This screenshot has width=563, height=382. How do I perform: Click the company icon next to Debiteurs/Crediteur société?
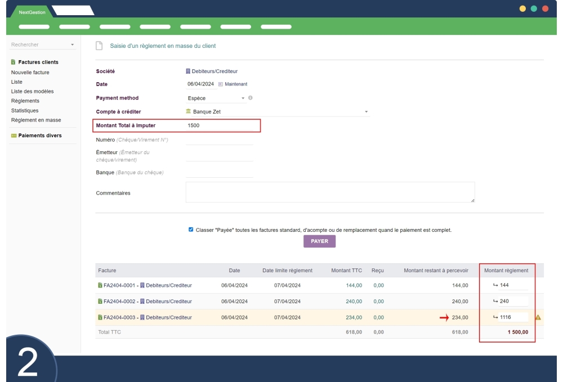point(188,71)
